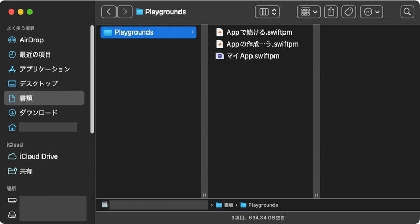
Task: Open 最近の項目 in the sidebar
Action: click(x=44, y=54)
